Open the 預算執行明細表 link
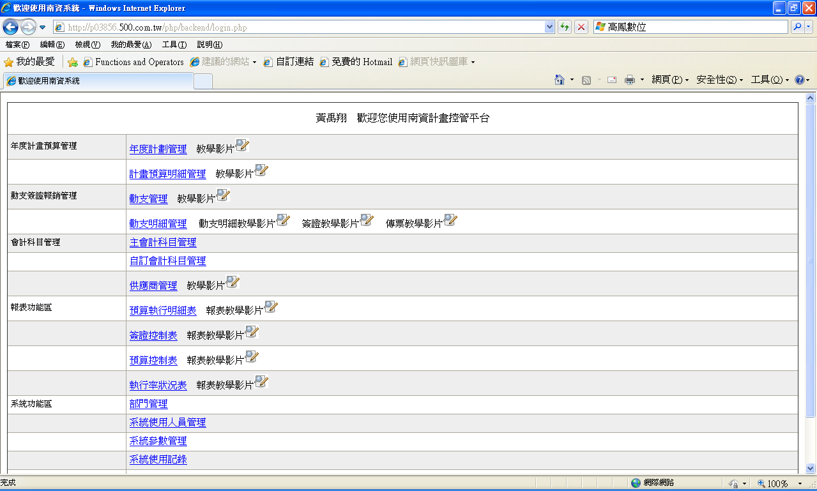The width and height of the screenshot is (817, 491). click(163, 310)
